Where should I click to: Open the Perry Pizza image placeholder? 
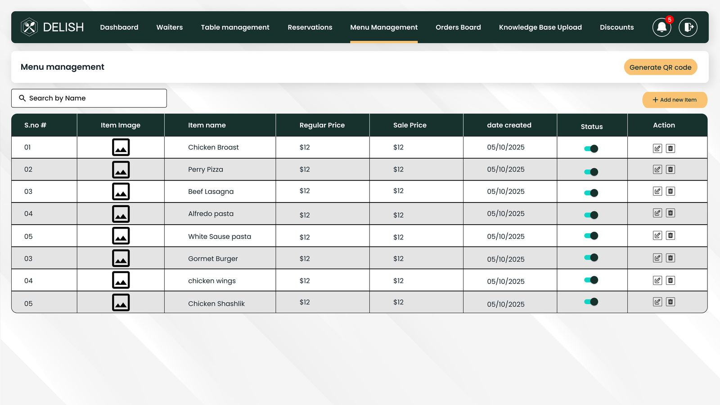coord(121,170)
